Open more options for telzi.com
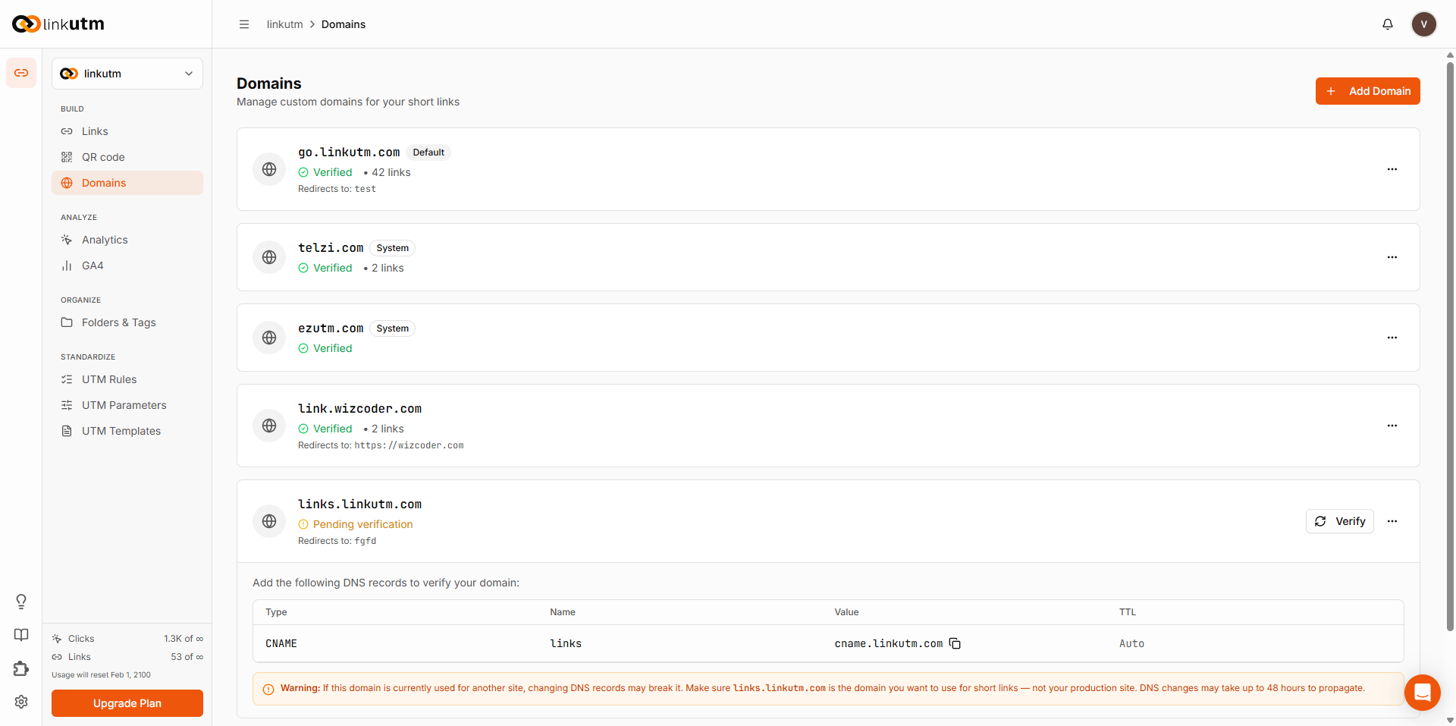 pyautogui.click(x=1392, y=257)
